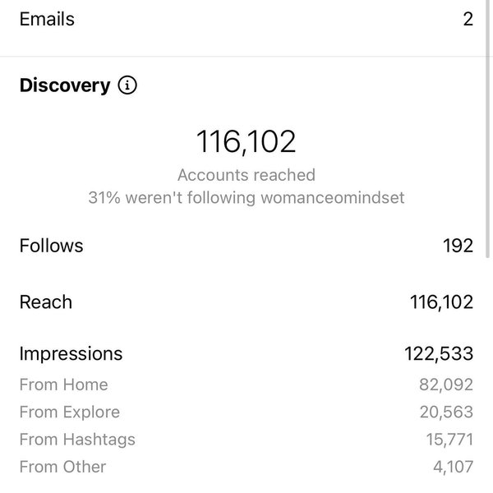Select the Impressions total 122,533

pos(439,353)
